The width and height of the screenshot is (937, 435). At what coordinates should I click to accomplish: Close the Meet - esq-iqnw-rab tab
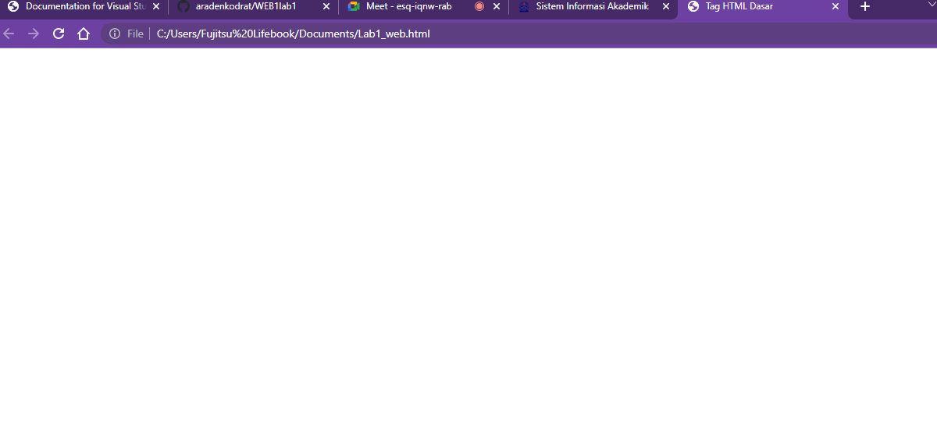[x=497, y=6]
